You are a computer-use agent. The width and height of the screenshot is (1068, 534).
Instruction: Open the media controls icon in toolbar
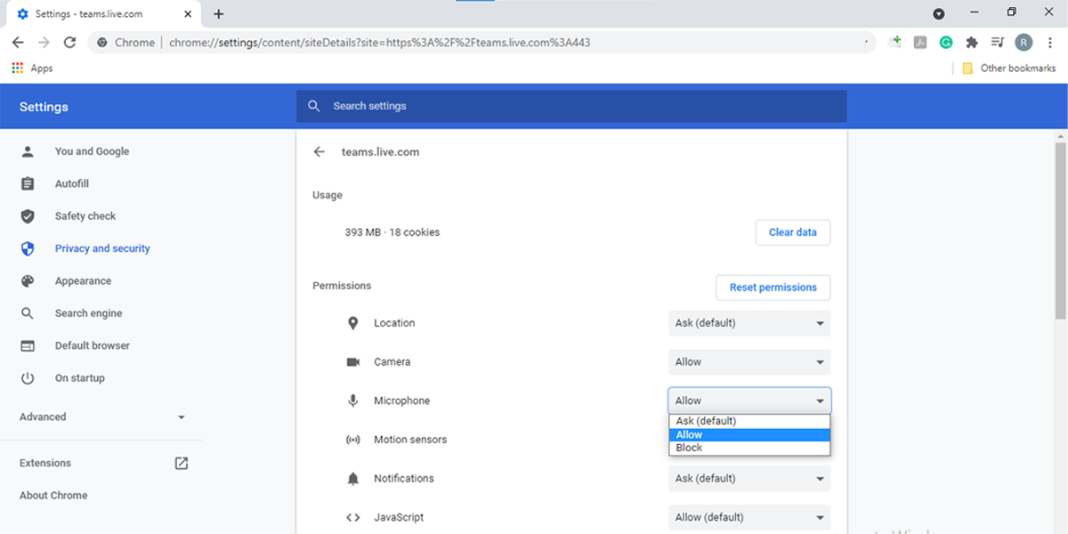[998, 42]
